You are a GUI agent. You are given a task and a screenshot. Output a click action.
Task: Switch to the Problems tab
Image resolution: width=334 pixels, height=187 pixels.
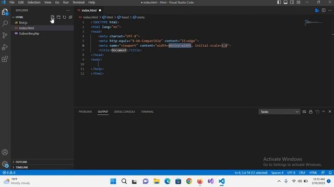pyautogui.click(x=85, y=112)
